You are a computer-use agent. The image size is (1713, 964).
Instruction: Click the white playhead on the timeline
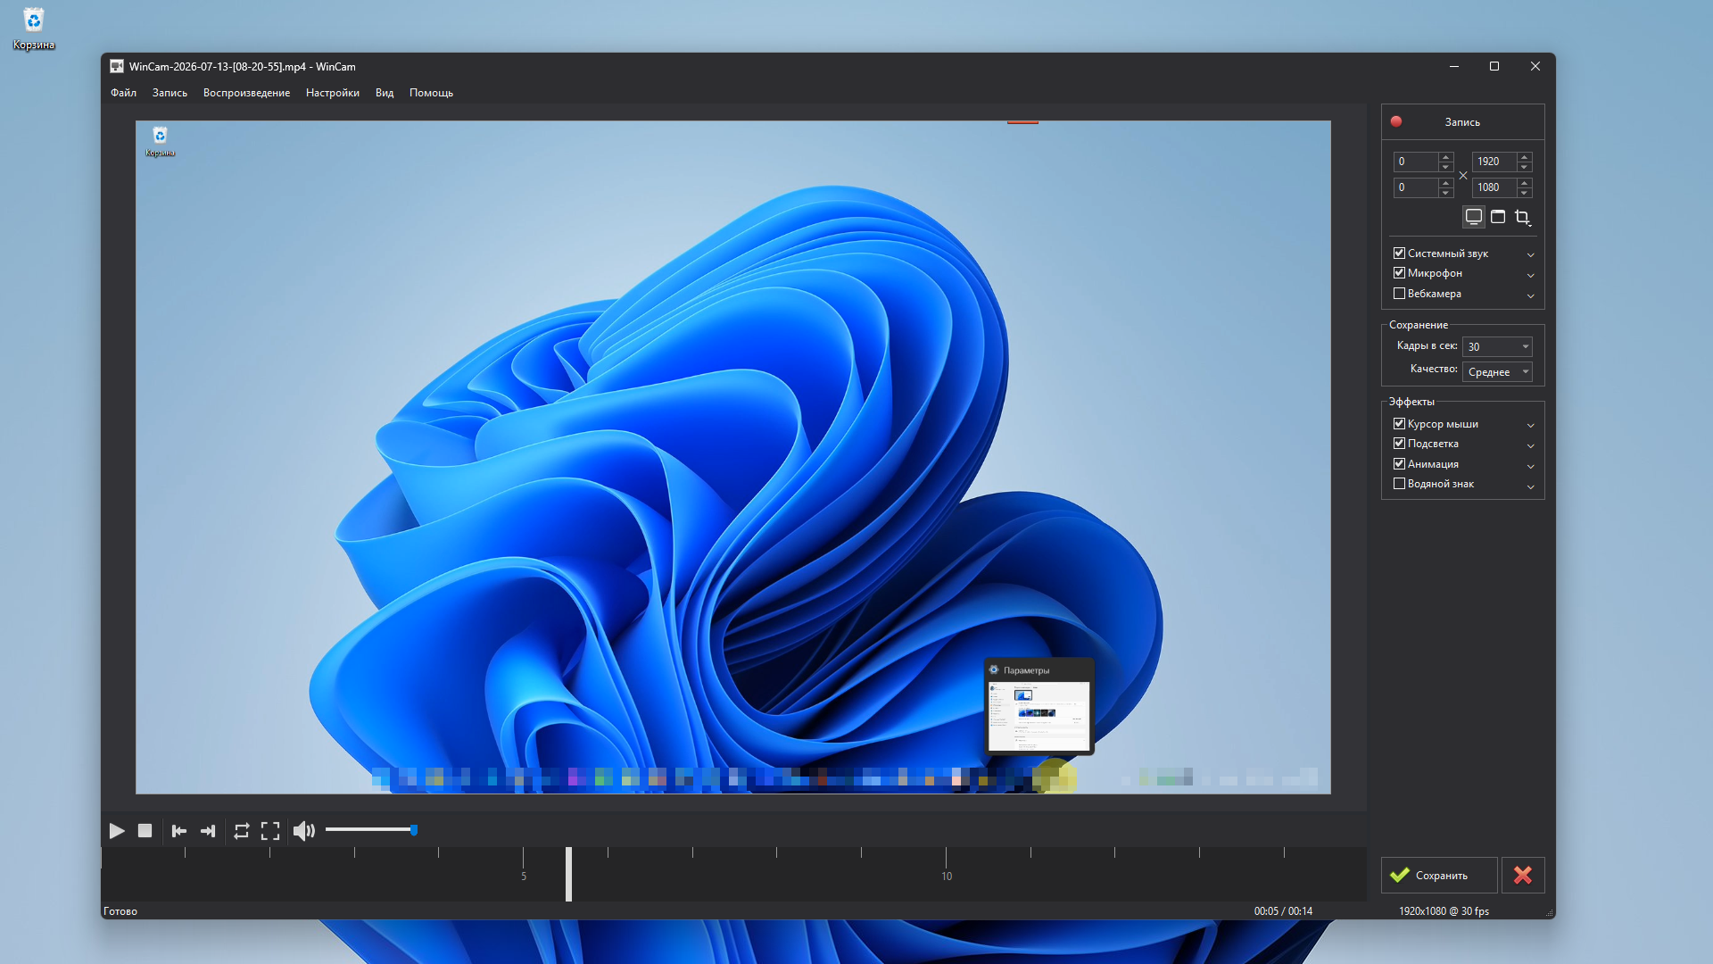(x=568, y=874)
